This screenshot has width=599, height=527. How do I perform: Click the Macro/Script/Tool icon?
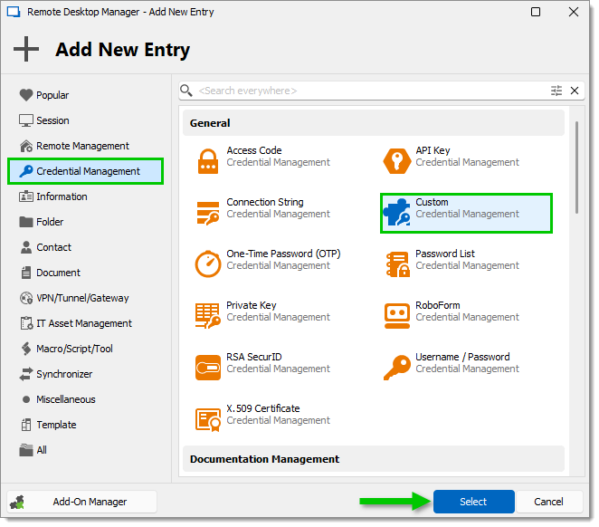click(x=26, y=349)
